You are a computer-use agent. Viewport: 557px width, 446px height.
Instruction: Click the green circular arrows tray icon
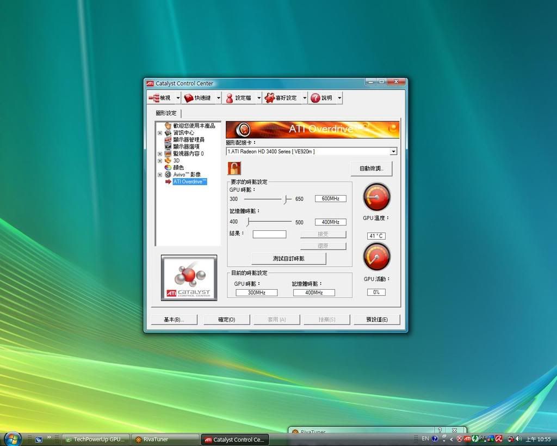(475, 439)
